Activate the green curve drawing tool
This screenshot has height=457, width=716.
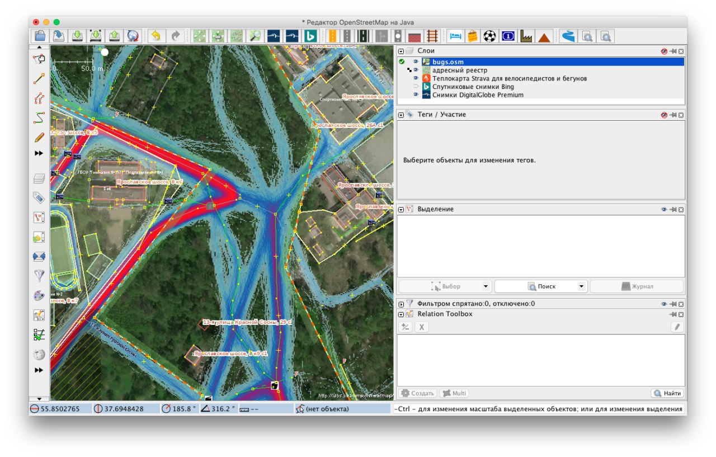pos(39,117)
